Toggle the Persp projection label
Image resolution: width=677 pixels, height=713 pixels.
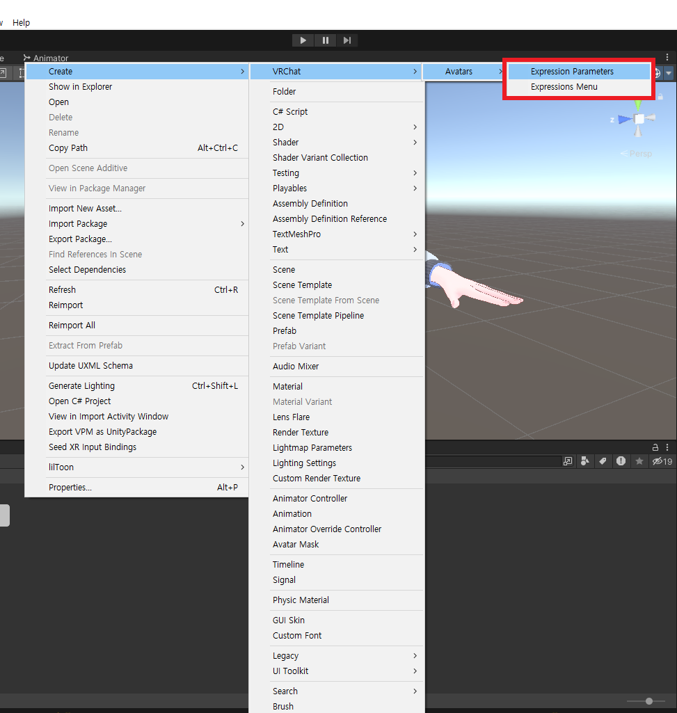pyautogui.click(x=637, y=154)
